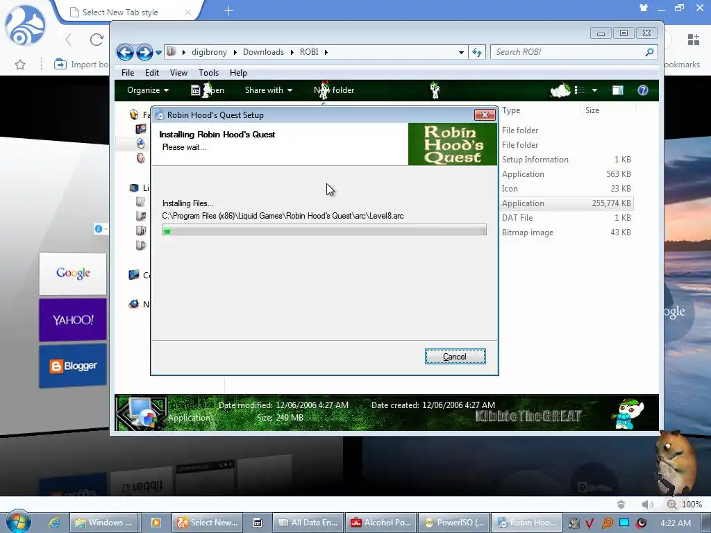
Task: Click ROBI in the address breadcrumb
Action: (309, 52)
